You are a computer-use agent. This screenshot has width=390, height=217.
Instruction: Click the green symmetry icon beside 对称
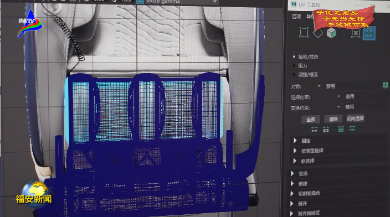coord(385,85)
